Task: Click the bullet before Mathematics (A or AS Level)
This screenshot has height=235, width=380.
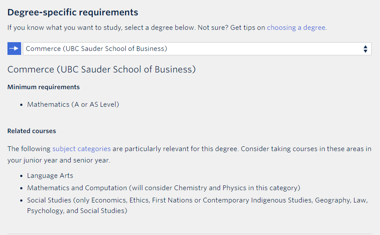Action: pyautogui.click(x=22, y=105)
